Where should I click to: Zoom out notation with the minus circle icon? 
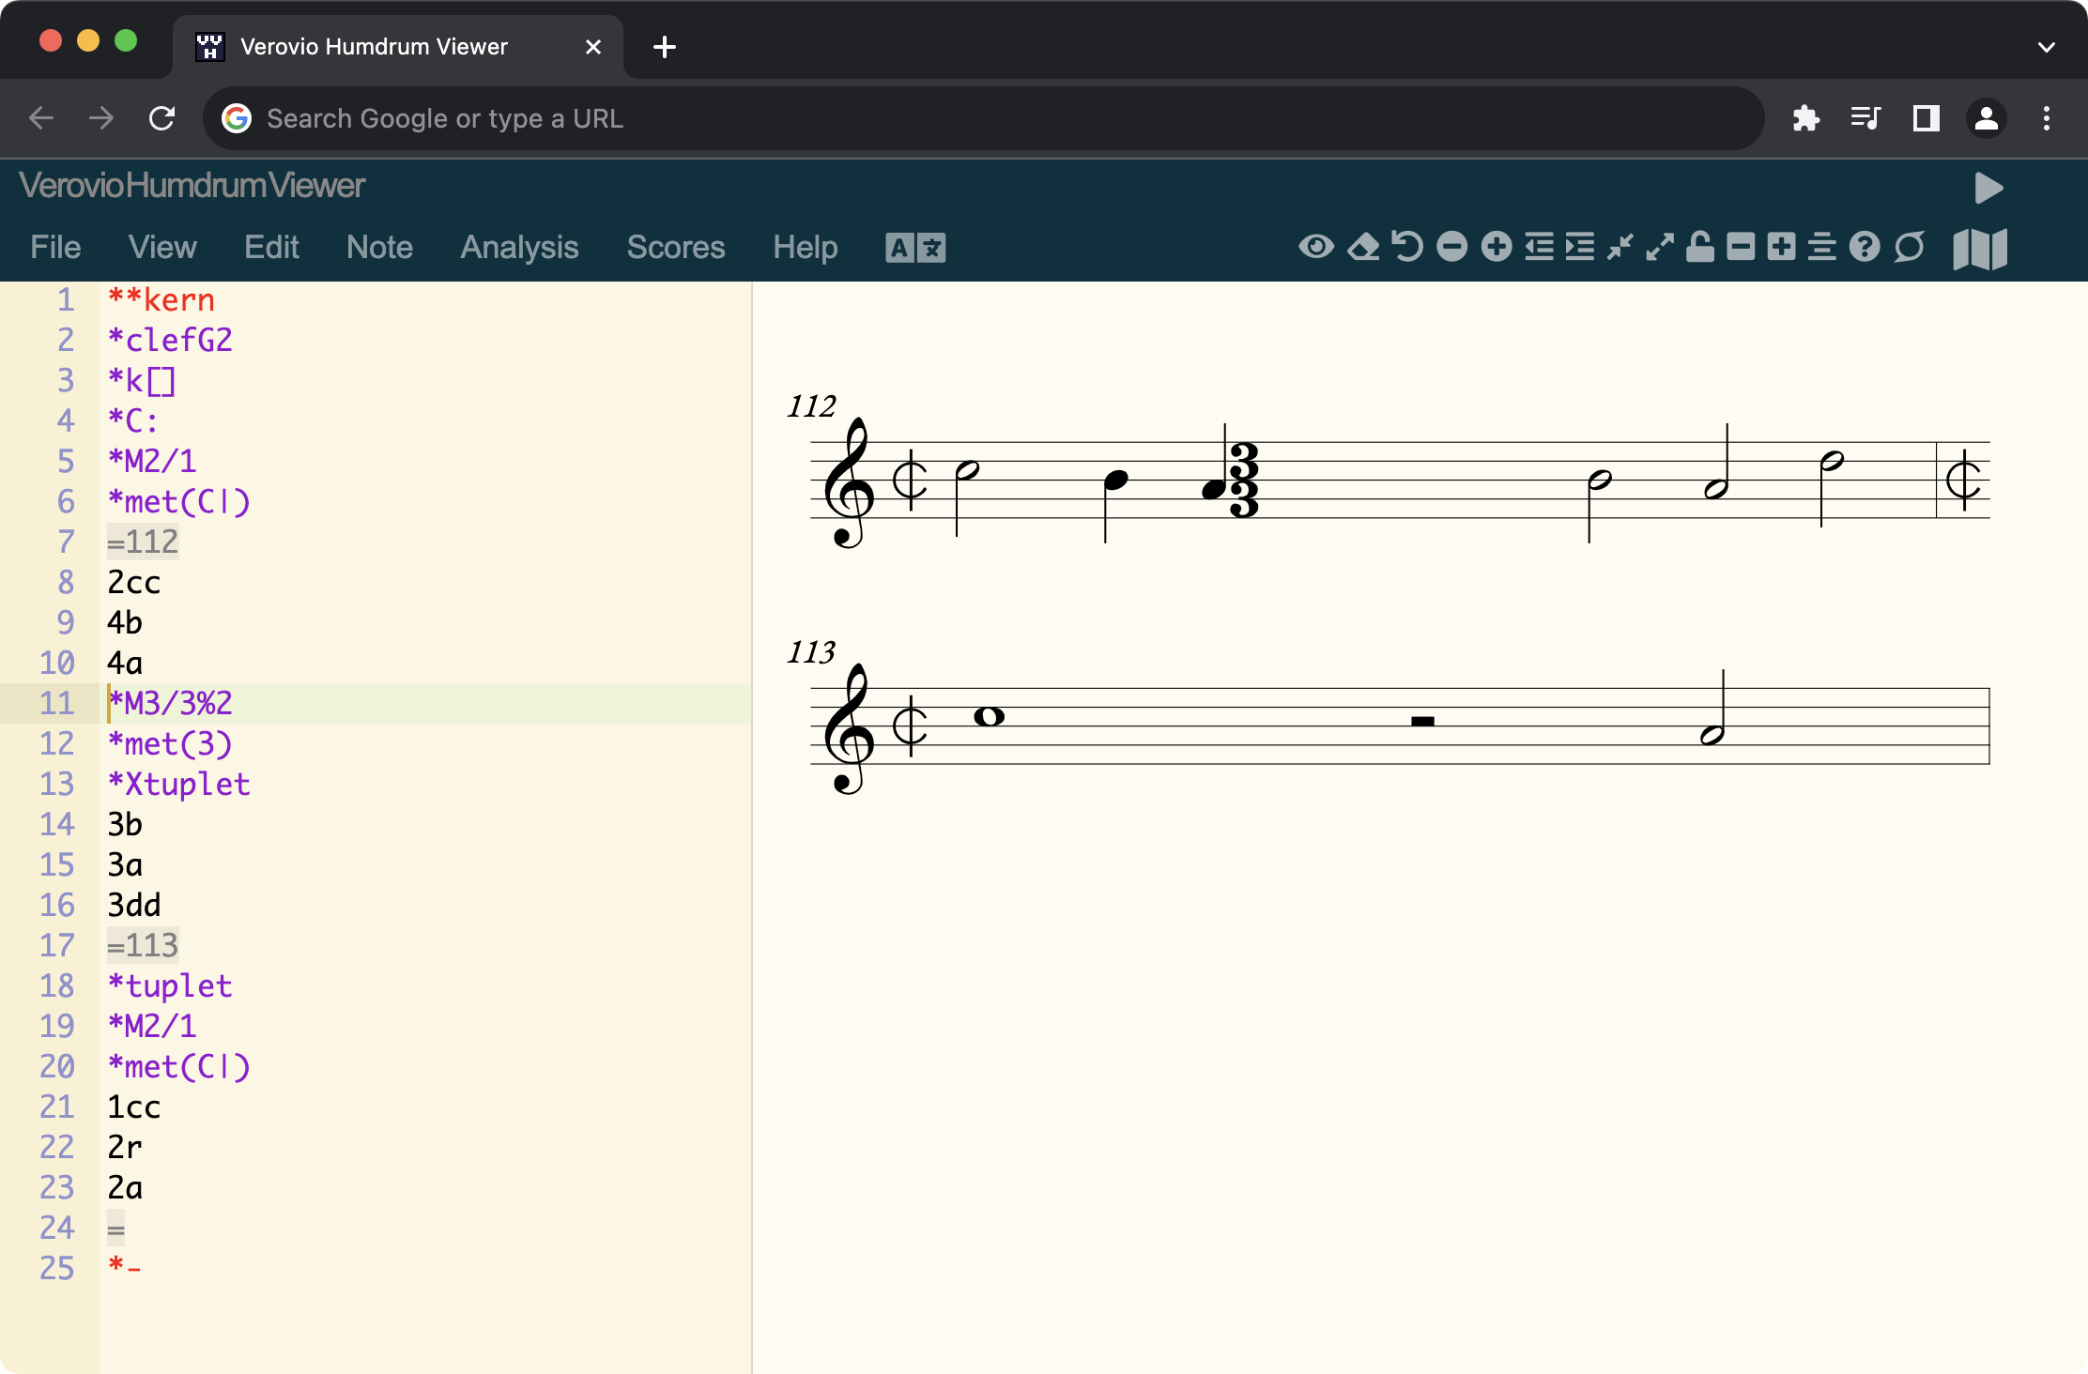click(1451, 247)
